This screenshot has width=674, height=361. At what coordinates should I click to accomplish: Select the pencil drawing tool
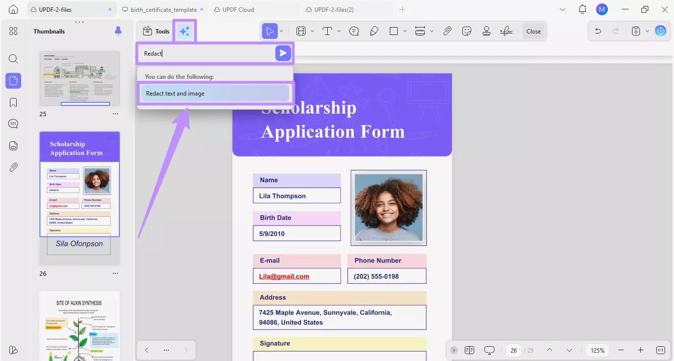pos(374,32)
